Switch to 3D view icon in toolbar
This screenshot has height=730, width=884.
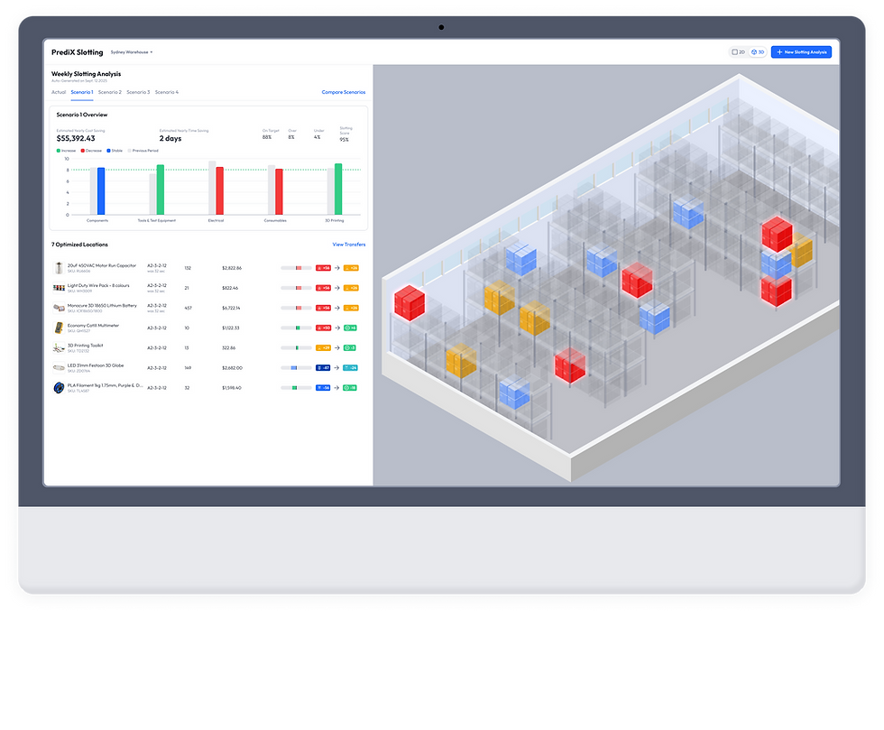(756, 51)
